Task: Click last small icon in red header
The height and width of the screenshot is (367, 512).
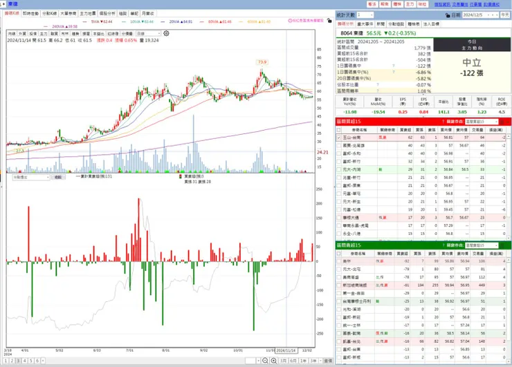Action: [x=508, y=122]
